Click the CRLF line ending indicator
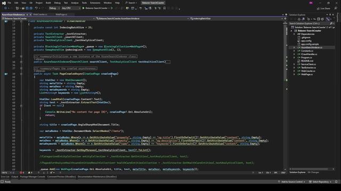 (x=283, y=172)
